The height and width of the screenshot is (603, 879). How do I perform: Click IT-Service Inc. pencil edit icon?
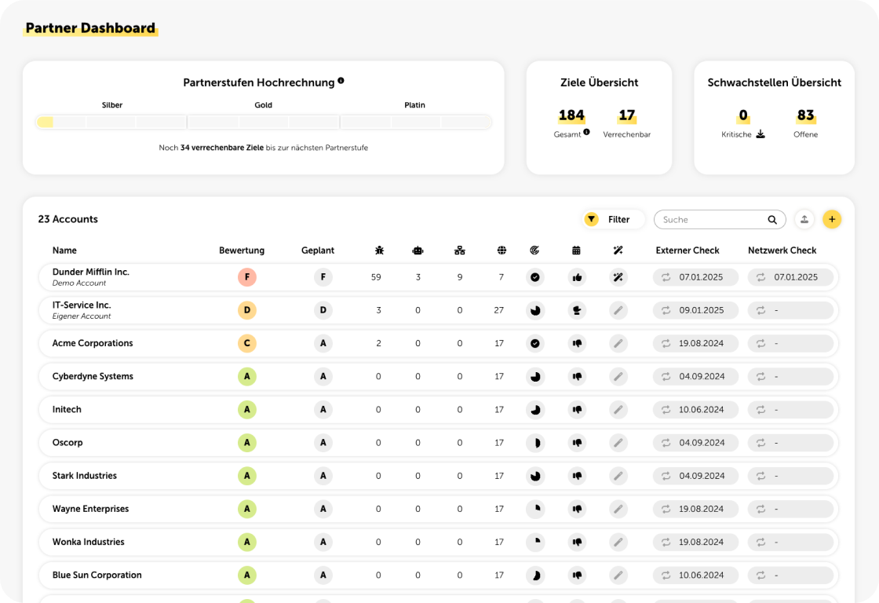pyautogui.click(x=618, y=310)
